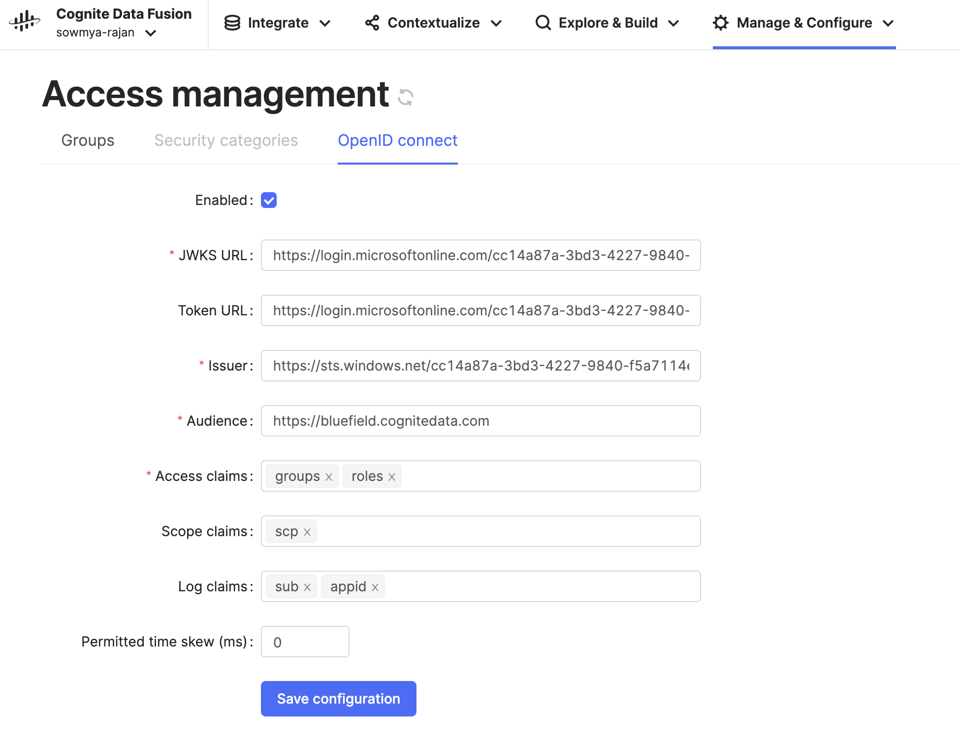959x748 pixels.
Task: Click the Manage & Configure gear icon
Action: 721,23
